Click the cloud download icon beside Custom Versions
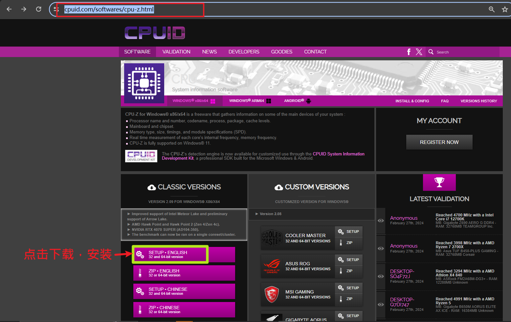The height and width of the screenshot is (322, 511). click(279, 187)
